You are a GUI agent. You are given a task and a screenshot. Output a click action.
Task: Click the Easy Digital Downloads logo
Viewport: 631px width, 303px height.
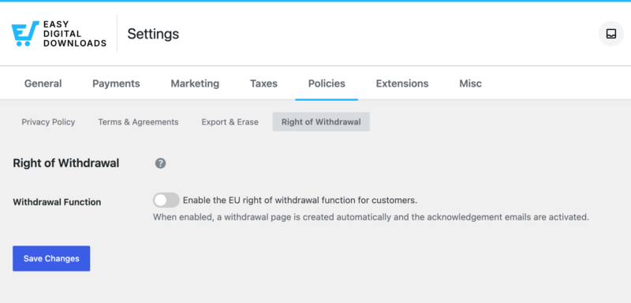coord(58,34)
